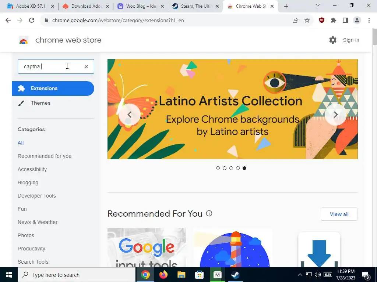Open the Productivity category
Viewport: 377px width, 282px height.
tap(31, 249)
